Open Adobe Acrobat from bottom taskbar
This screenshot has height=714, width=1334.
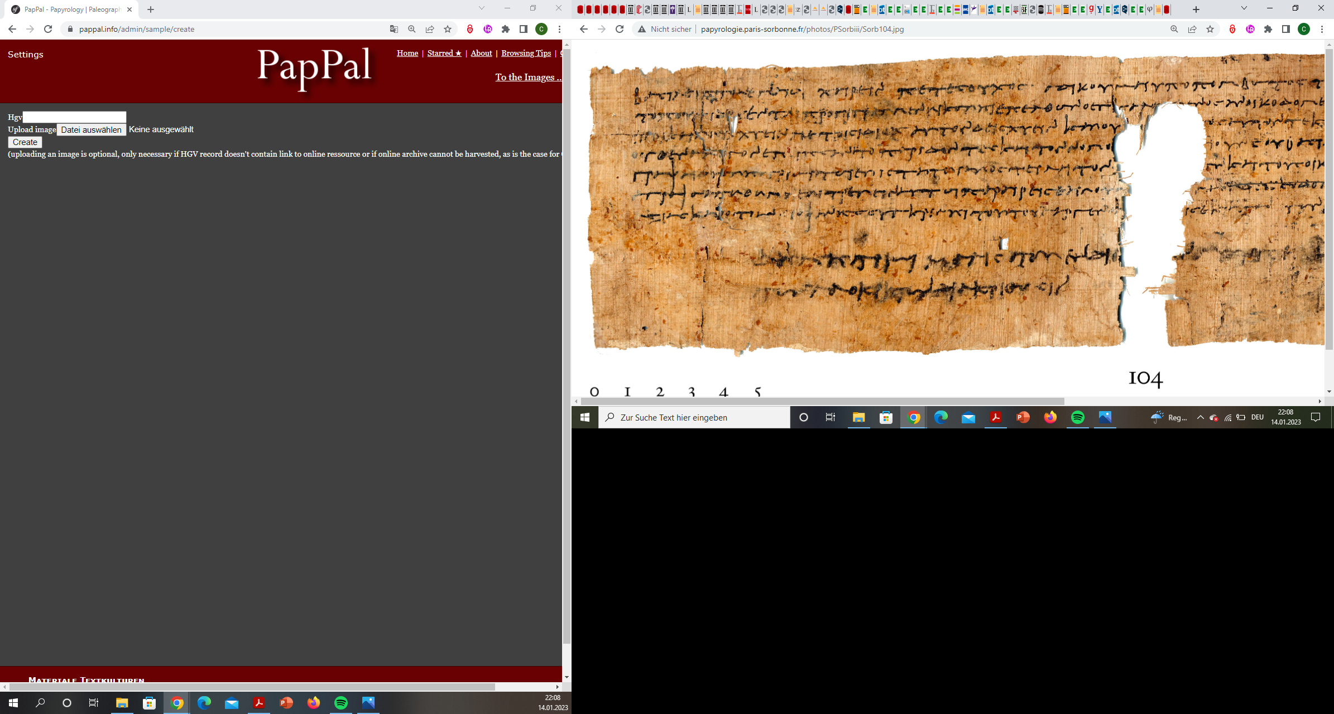click(x=259, y=703)
